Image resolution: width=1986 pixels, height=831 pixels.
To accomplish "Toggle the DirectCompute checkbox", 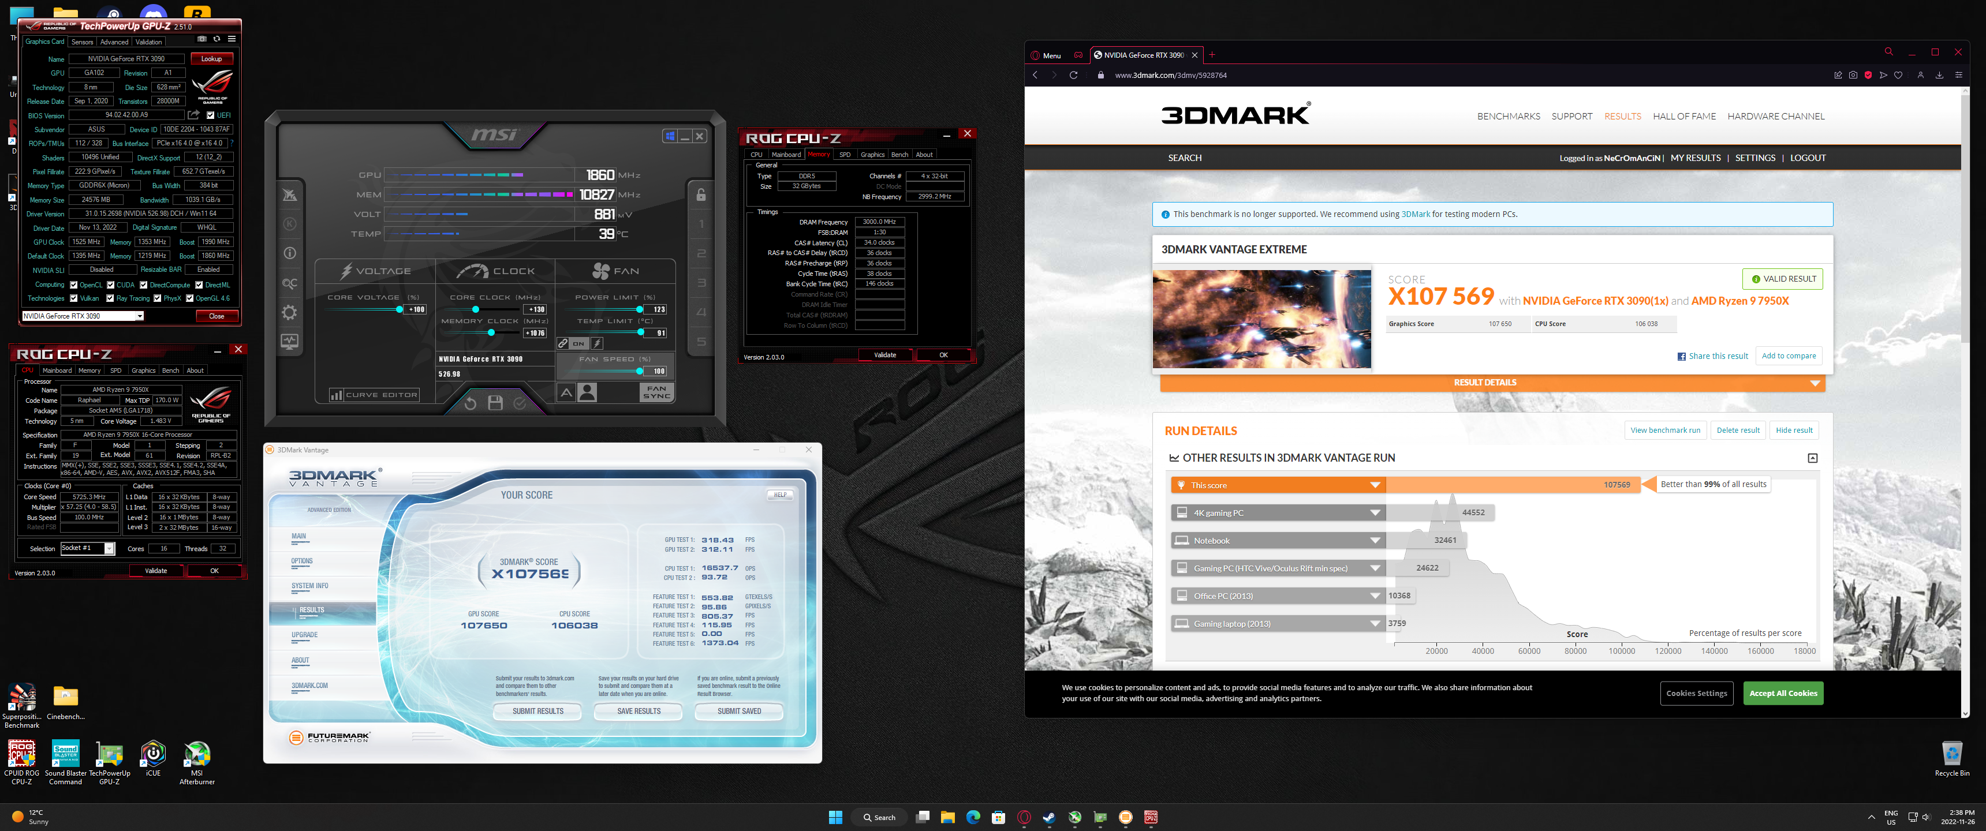I will click(x=143, y=285).
